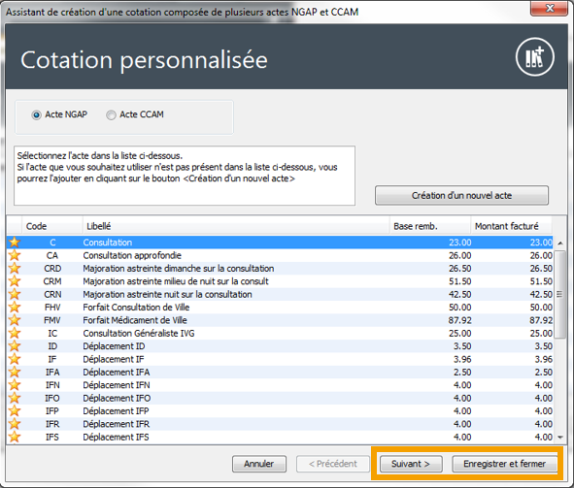Click the star next to FHV

15,307
